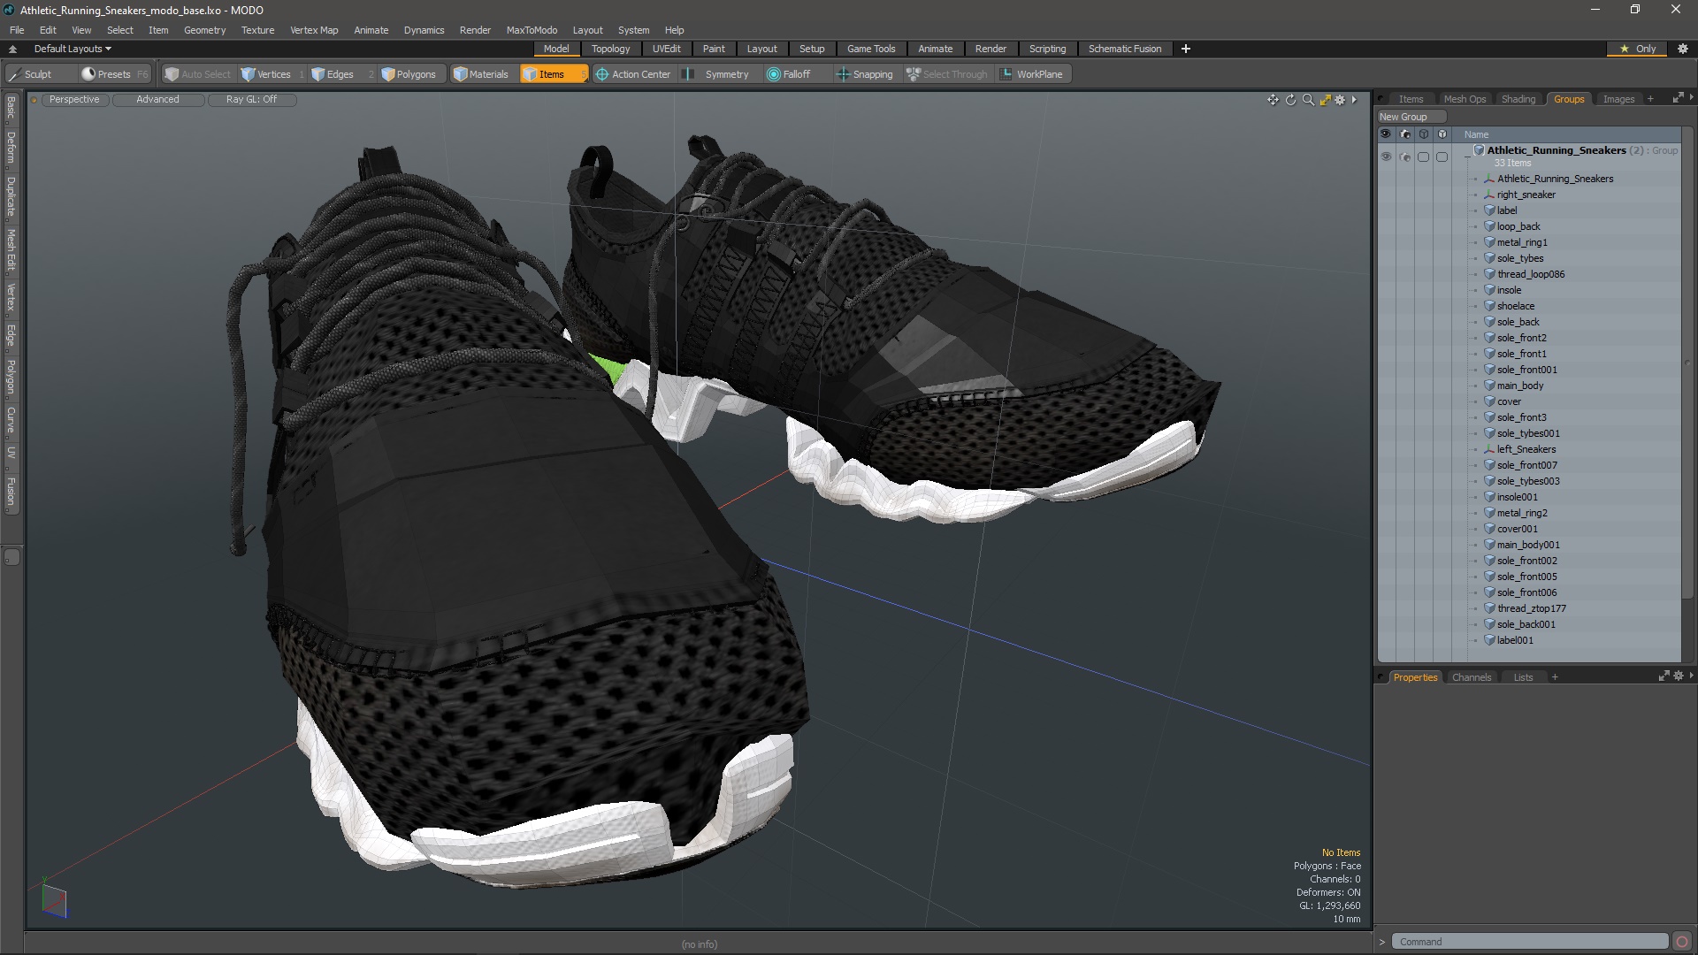Toggle visibility eye for Athletic_Running_Sneakers group

pyautogui.click(x=1386, y=157)
